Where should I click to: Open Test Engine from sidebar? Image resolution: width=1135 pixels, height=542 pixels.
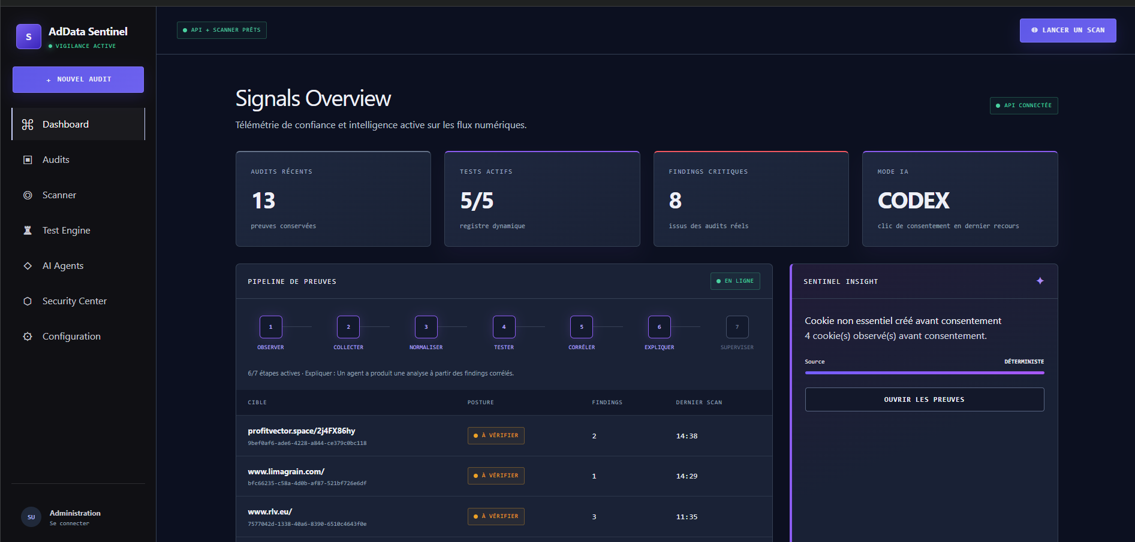pyautogui.click(x=78, y=231)
